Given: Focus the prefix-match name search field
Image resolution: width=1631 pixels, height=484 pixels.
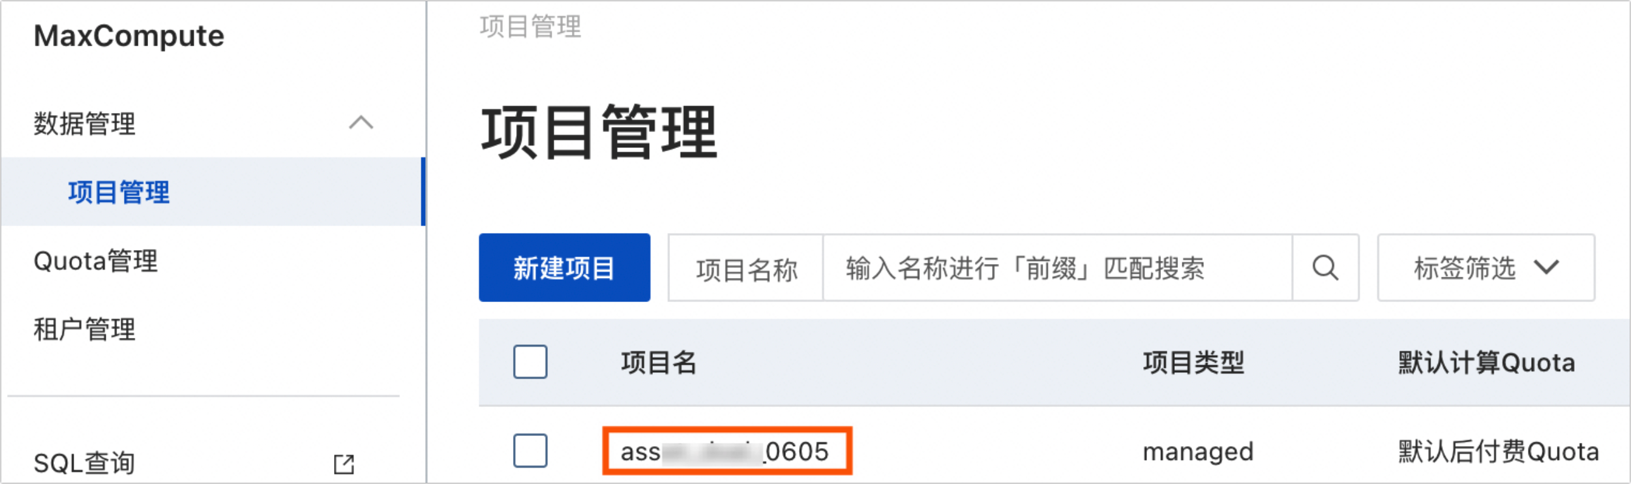Looking at the screenshot, I should point(1057,268).
